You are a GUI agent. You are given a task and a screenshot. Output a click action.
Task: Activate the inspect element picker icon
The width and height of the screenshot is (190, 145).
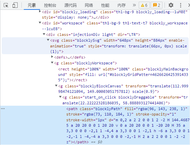pos(6,5)
